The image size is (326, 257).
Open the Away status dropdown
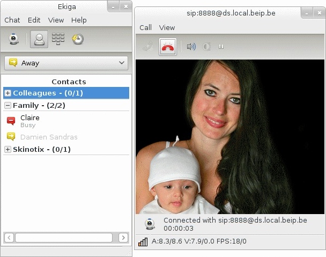coord(66,63)
